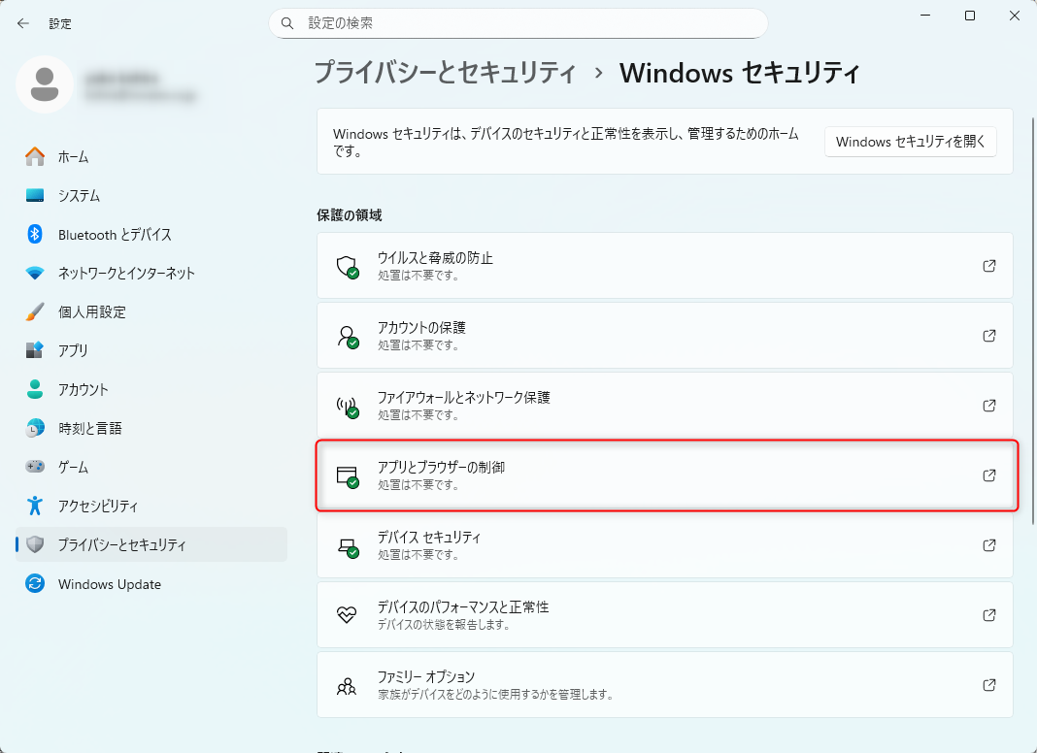This screenshot has height=753, width=1037.
Task: Click the アカウント person icon in sidebar
Action: [34, 389]
